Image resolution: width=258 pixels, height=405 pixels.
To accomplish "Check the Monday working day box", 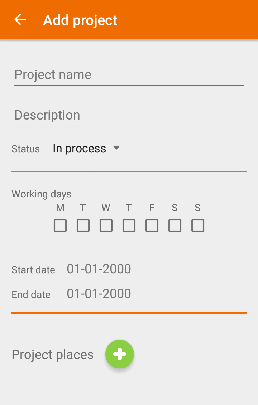I will click(60, 225).
